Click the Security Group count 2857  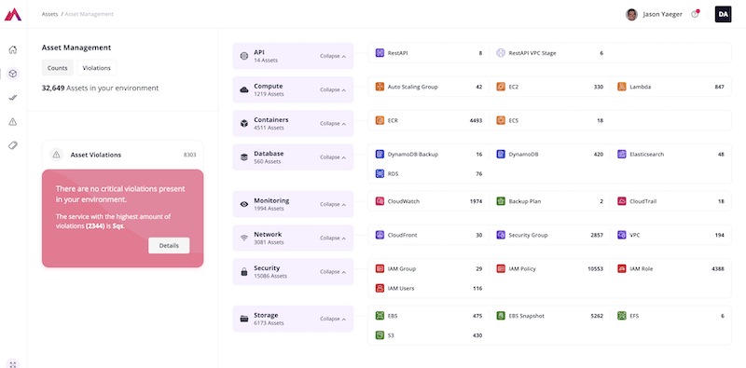[x=597, y=235]
